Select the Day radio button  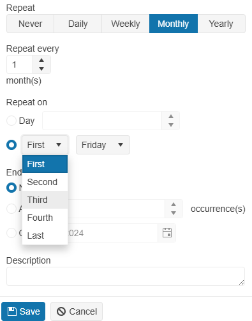click(11, 121)
